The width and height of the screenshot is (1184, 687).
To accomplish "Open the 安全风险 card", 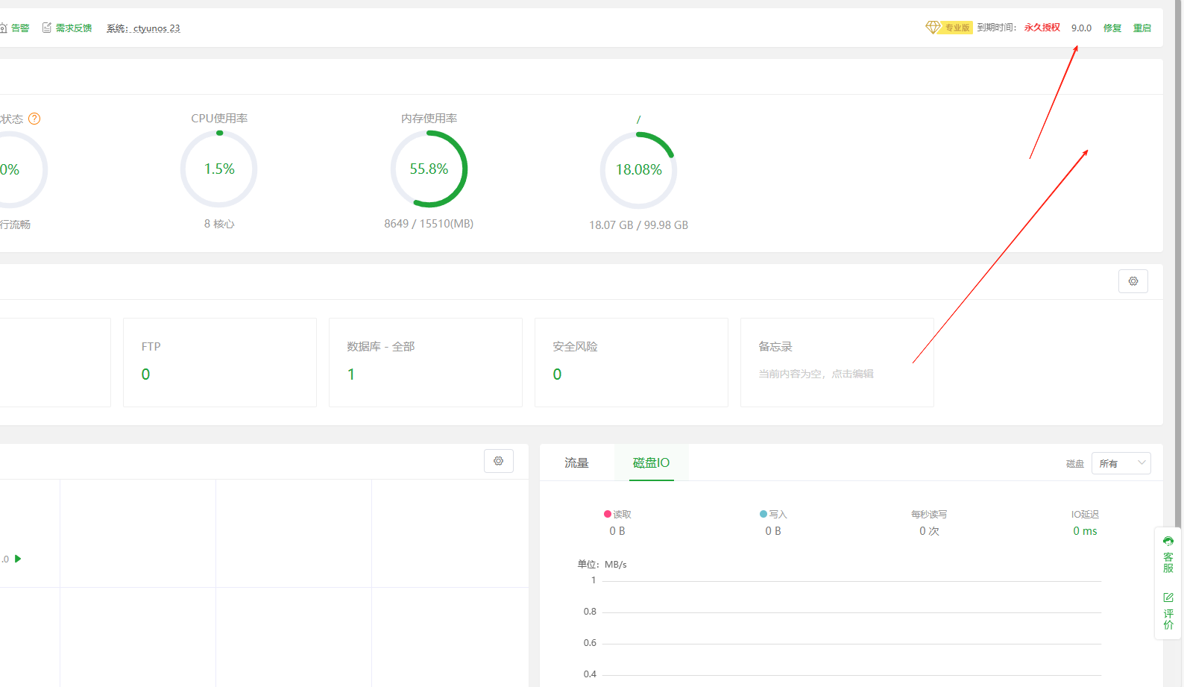I will tap(632, 363).
